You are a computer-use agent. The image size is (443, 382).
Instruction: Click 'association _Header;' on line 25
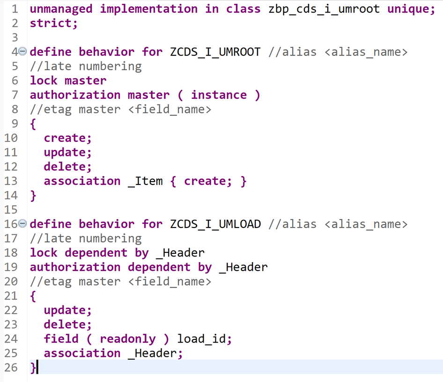tap(113, 353)
